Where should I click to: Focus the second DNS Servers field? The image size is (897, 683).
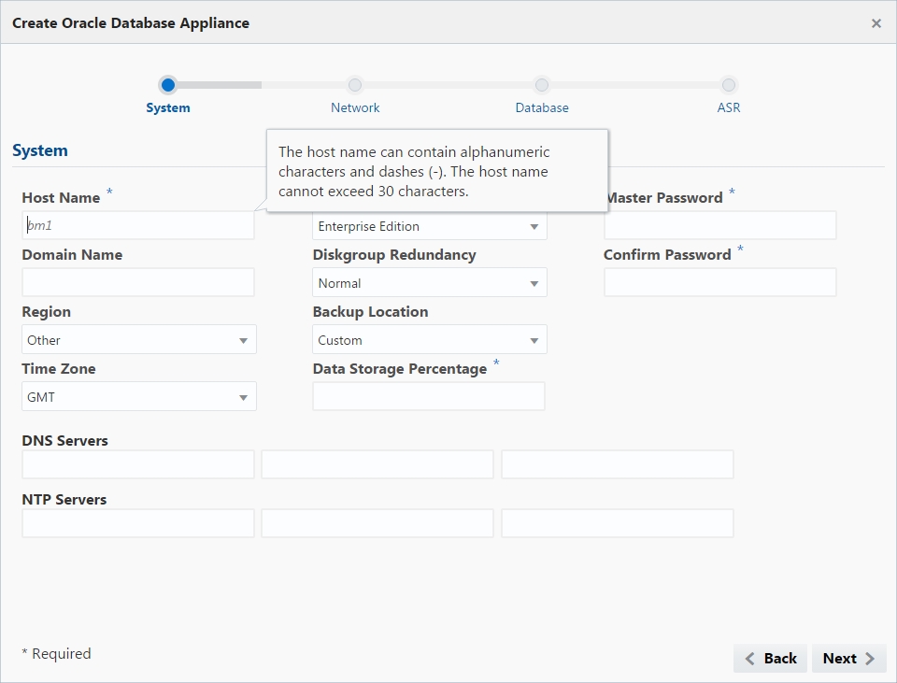pos(377,464)
